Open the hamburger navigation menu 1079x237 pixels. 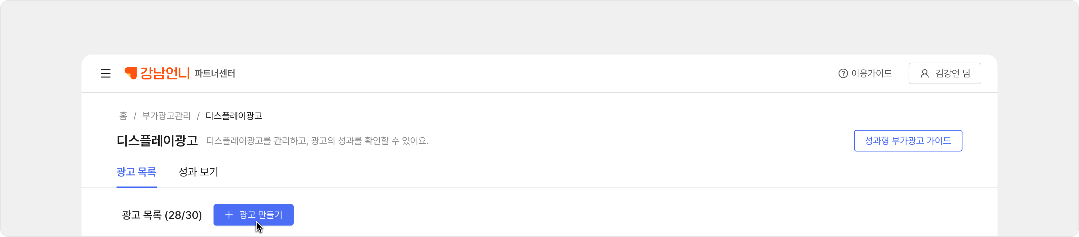coord(105,74)
